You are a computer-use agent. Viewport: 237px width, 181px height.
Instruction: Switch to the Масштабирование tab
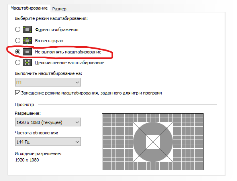click(29, 8)
